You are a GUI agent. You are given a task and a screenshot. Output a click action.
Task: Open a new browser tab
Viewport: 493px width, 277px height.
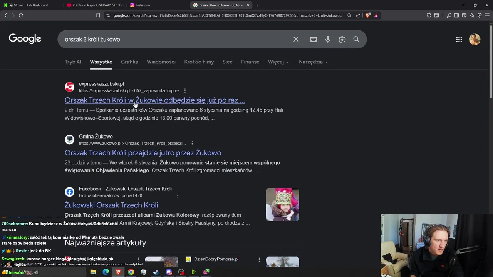tap(258, 5)
